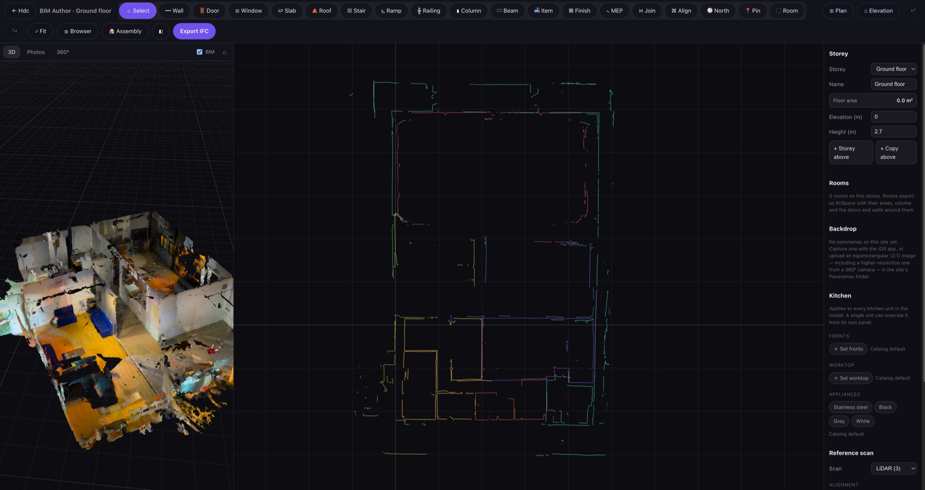Click the redo arrow beside Fit
The width and height of the screenshot is (925, 490).
pos(14,31)
